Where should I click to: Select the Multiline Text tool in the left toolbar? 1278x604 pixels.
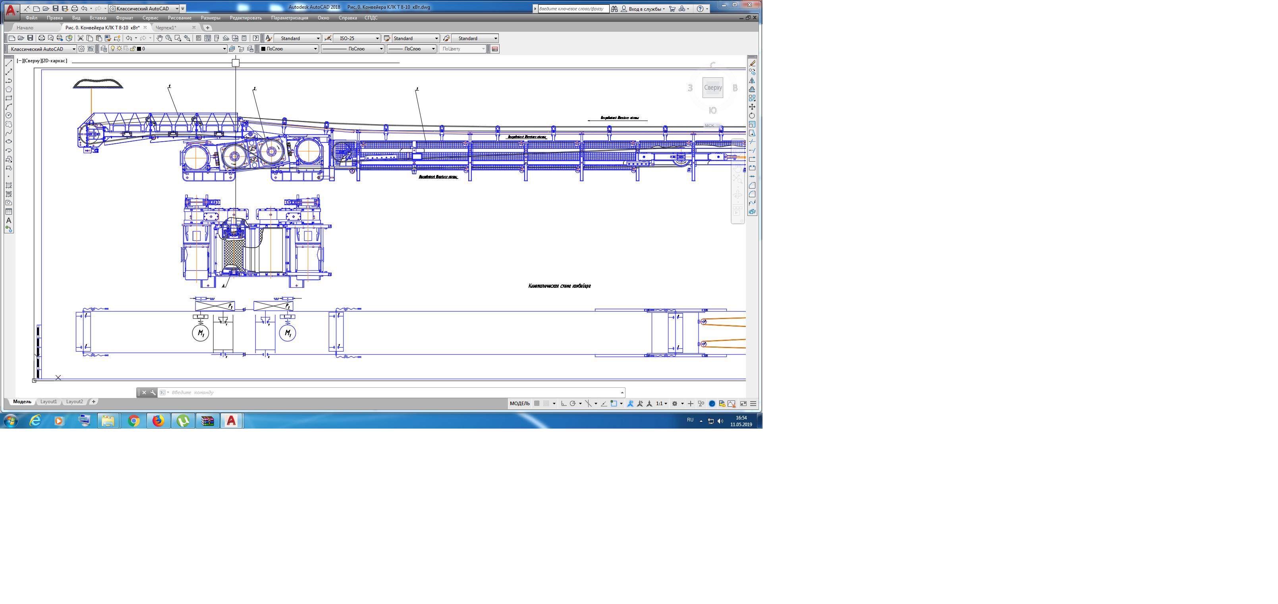8,220
